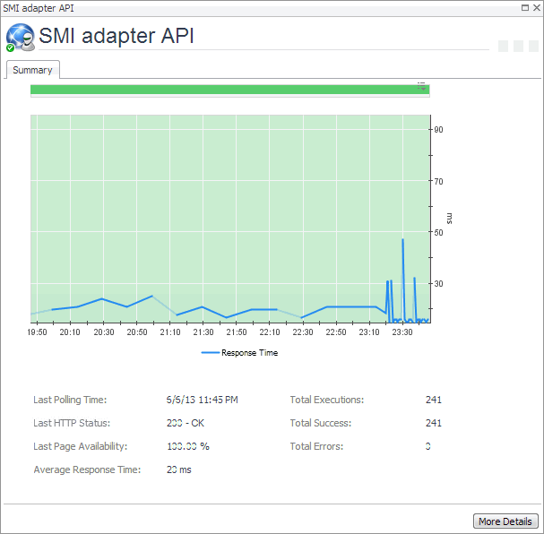Click the SMI adapter API heading
This screenshot has height=534, width=544.
click(x=117, y=36)
